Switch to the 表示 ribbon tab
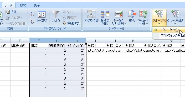Image resolution: width=185 pixels, height=97 pixels. tap(37, 5)
